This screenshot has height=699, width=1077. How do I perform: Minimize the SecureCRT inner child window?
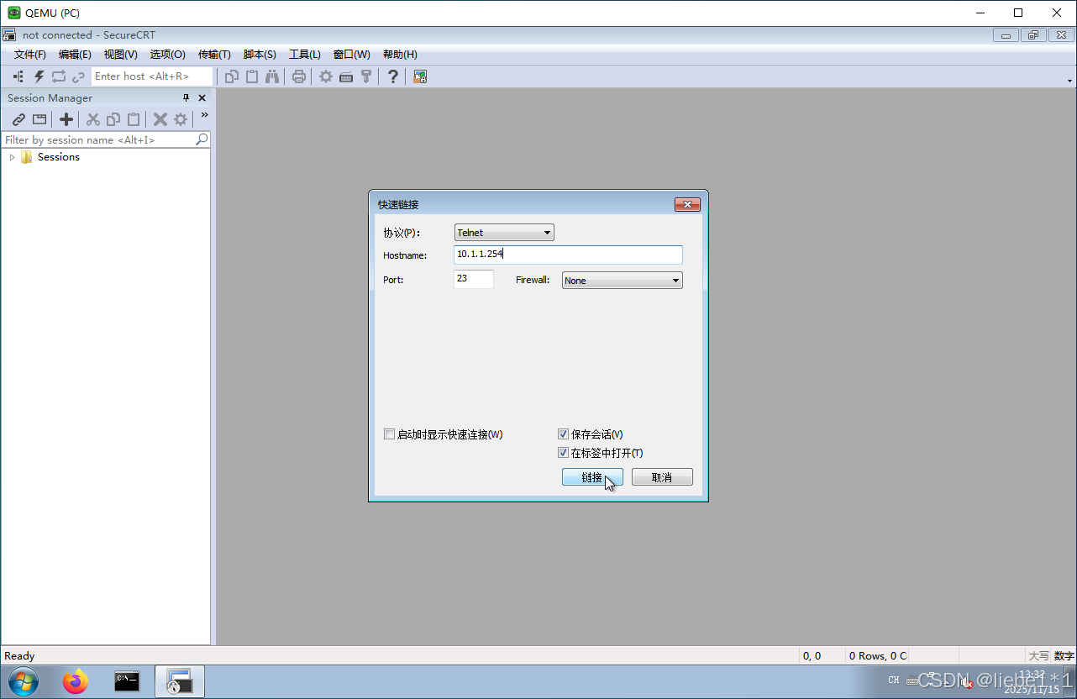(1006, 35)
